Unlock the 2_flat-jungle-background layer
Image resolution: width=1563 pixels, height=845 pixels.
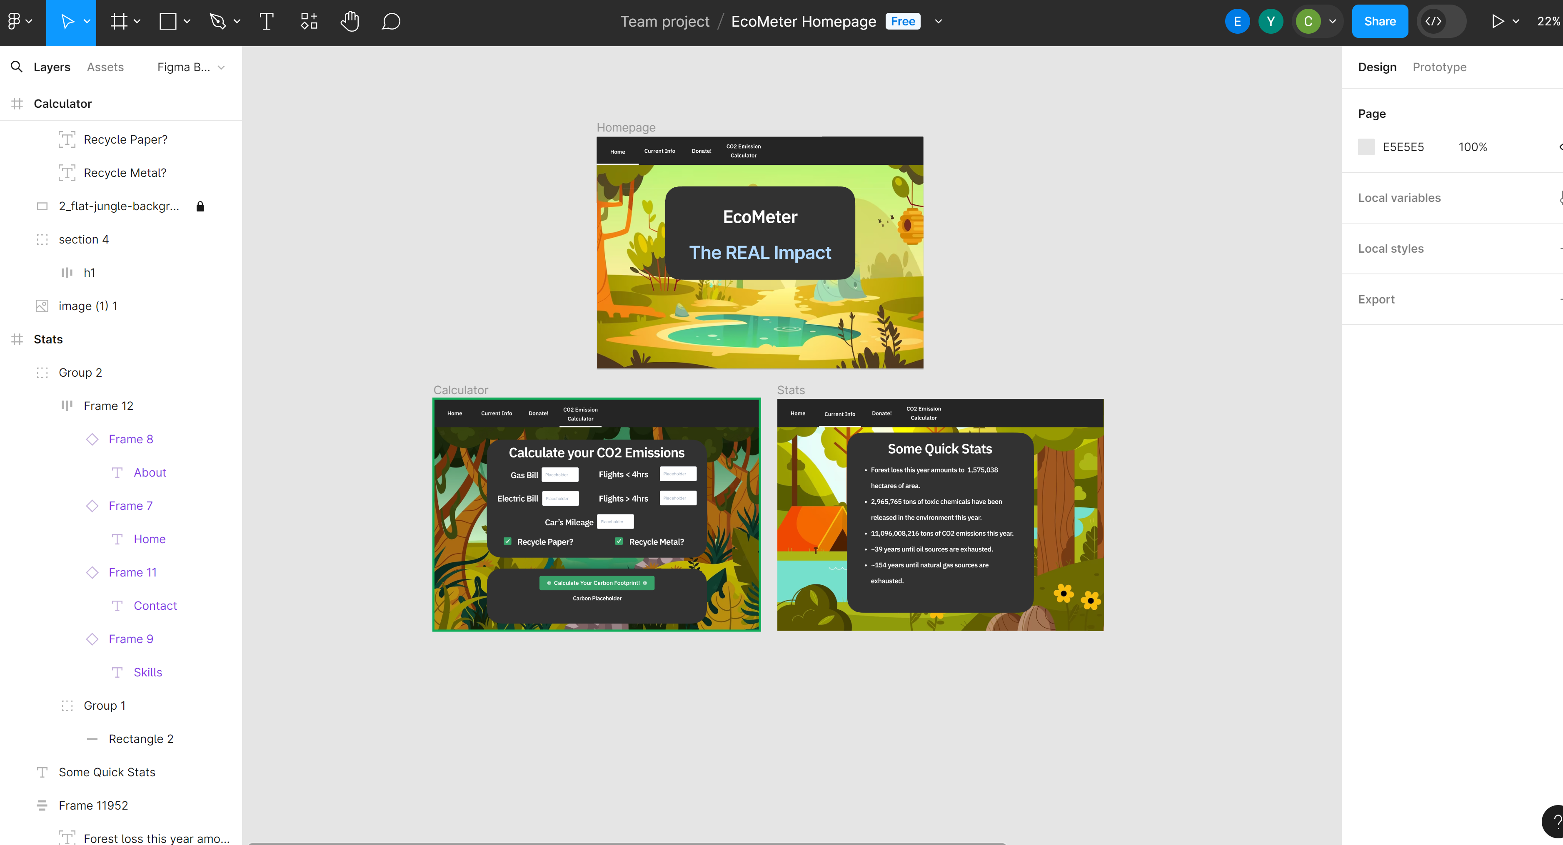coord(200,207)
